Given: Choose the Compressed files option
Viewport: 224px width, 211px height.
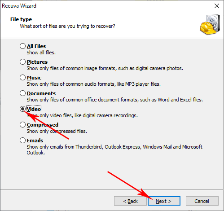Looking at the screenshot, I should pos(22,125).
